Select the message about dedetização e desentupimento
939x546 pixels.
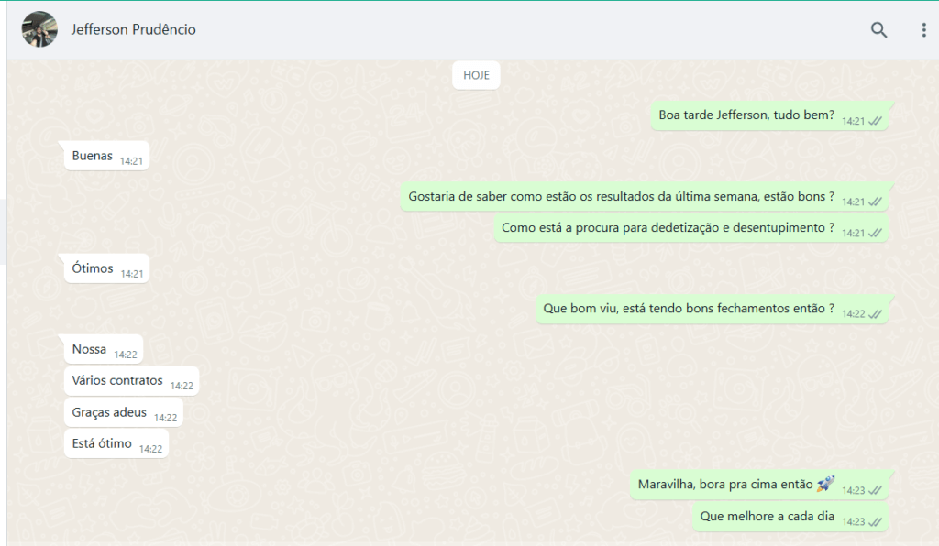[668, 228]
